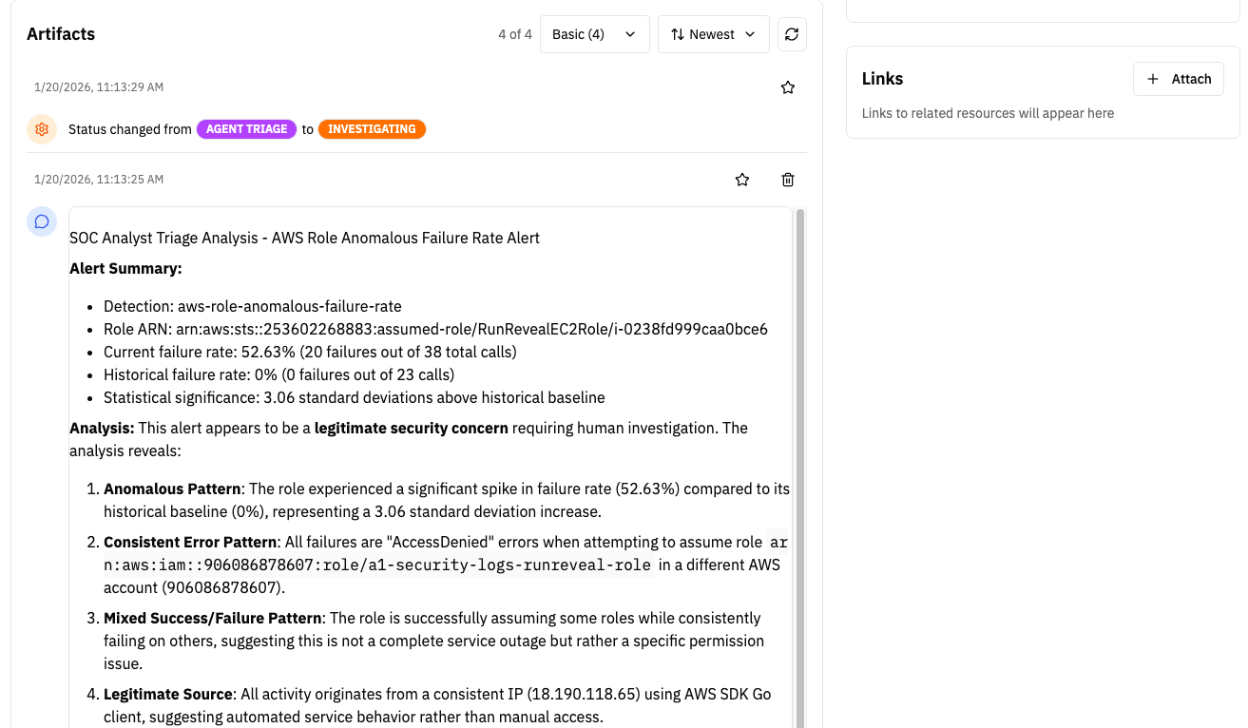Favorite the SOC Analyst triage artifact
This screenshot has height=728, width=1248.
[742, 180]
